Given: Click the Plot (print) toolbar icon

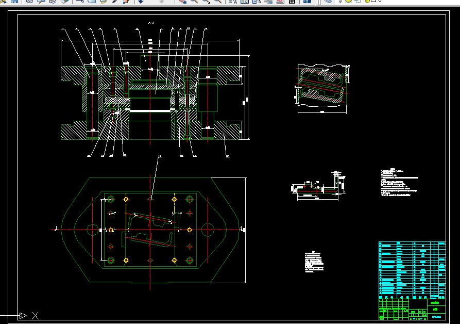Looking at the screenshot, I should (x=29, y=1).
